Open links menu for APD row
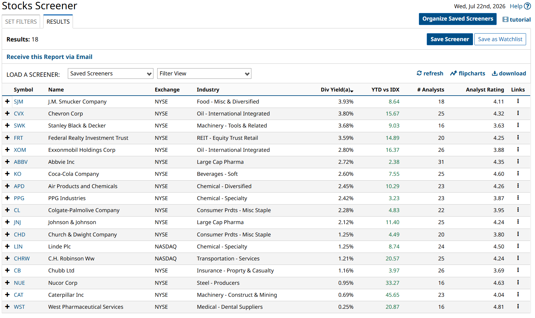This screenshot has width=535, height=318. coord(518,186)
